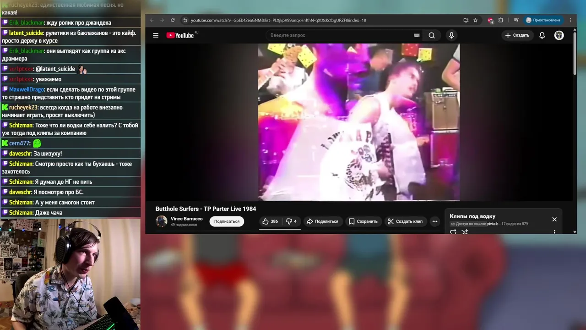Toggle playlist shuffle icon
Image resolution: width=586 pixels, height=330 pixels.
point(465,232)
